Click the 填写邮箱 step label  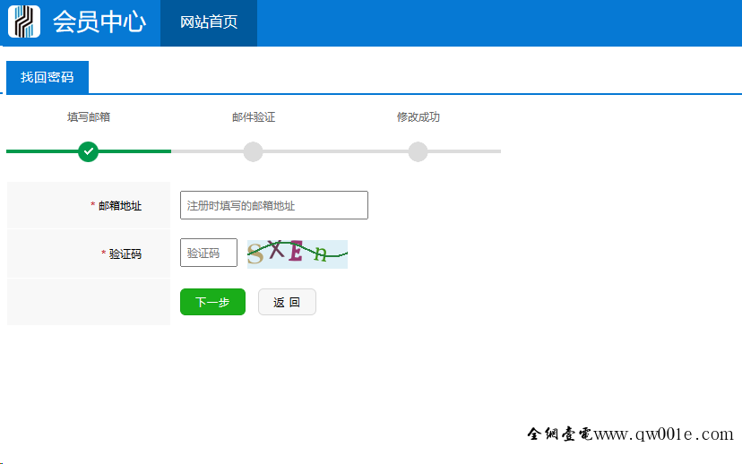click(89, 117)
